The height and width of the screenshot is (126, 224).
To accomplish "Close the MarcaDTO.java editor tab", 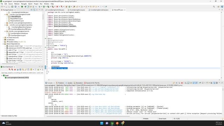I will (125, 10).
